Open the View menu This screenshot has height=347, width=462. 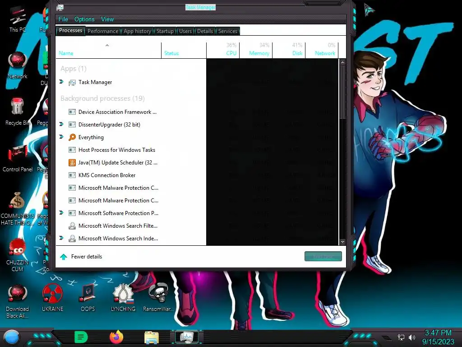(107, 19)
